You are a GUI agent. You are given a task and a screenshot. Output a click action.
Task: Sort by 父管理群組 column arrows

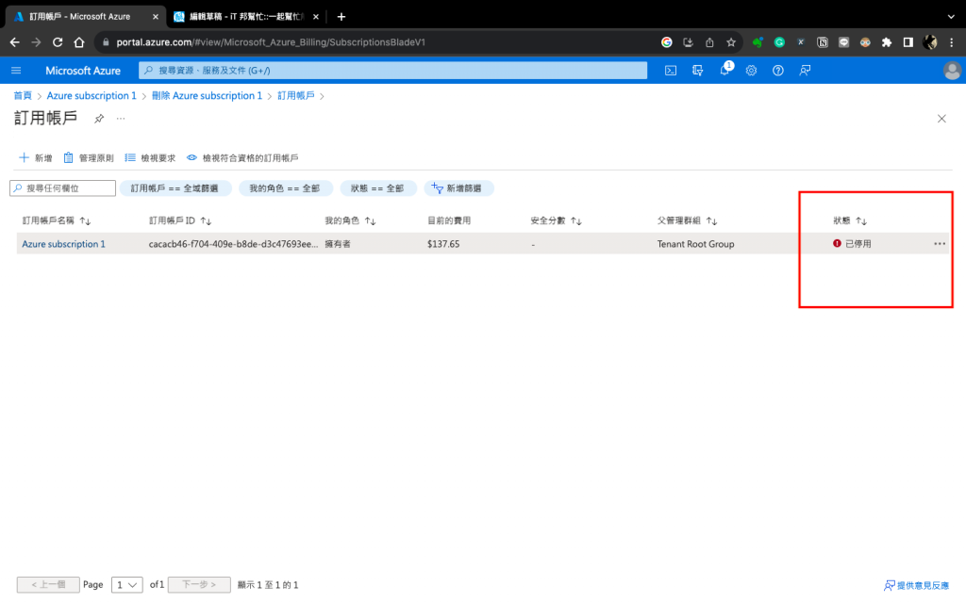point(711,220)
